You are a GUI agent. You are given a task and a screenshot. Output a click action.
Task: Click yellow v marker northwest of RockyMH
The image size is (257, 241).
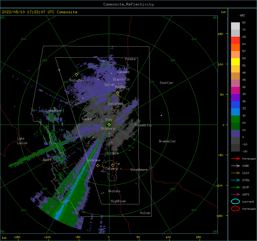(59, 70)
